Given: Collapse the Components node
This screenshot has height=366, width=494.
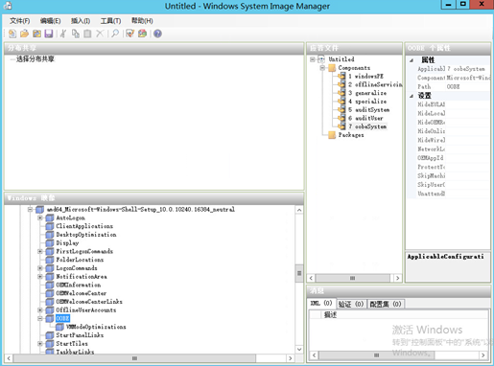Looking at the screenshot, I should 322,68.
